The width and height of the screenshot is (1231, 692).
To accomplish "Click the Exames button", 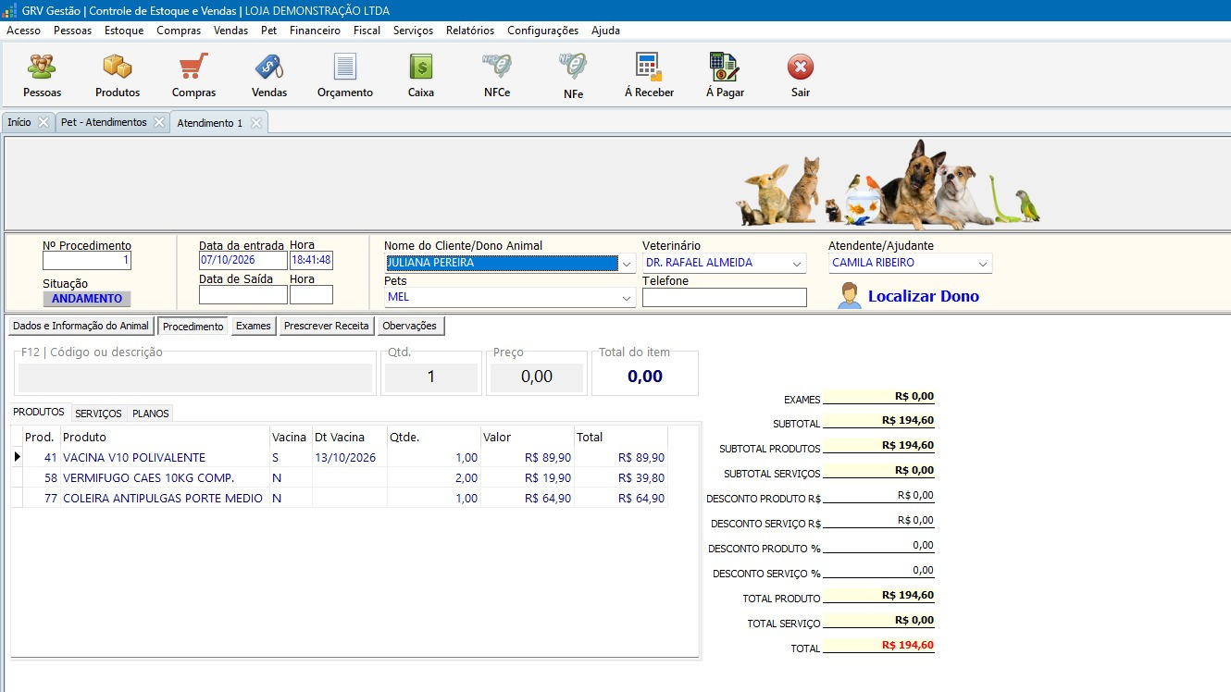I will (253, 326).
